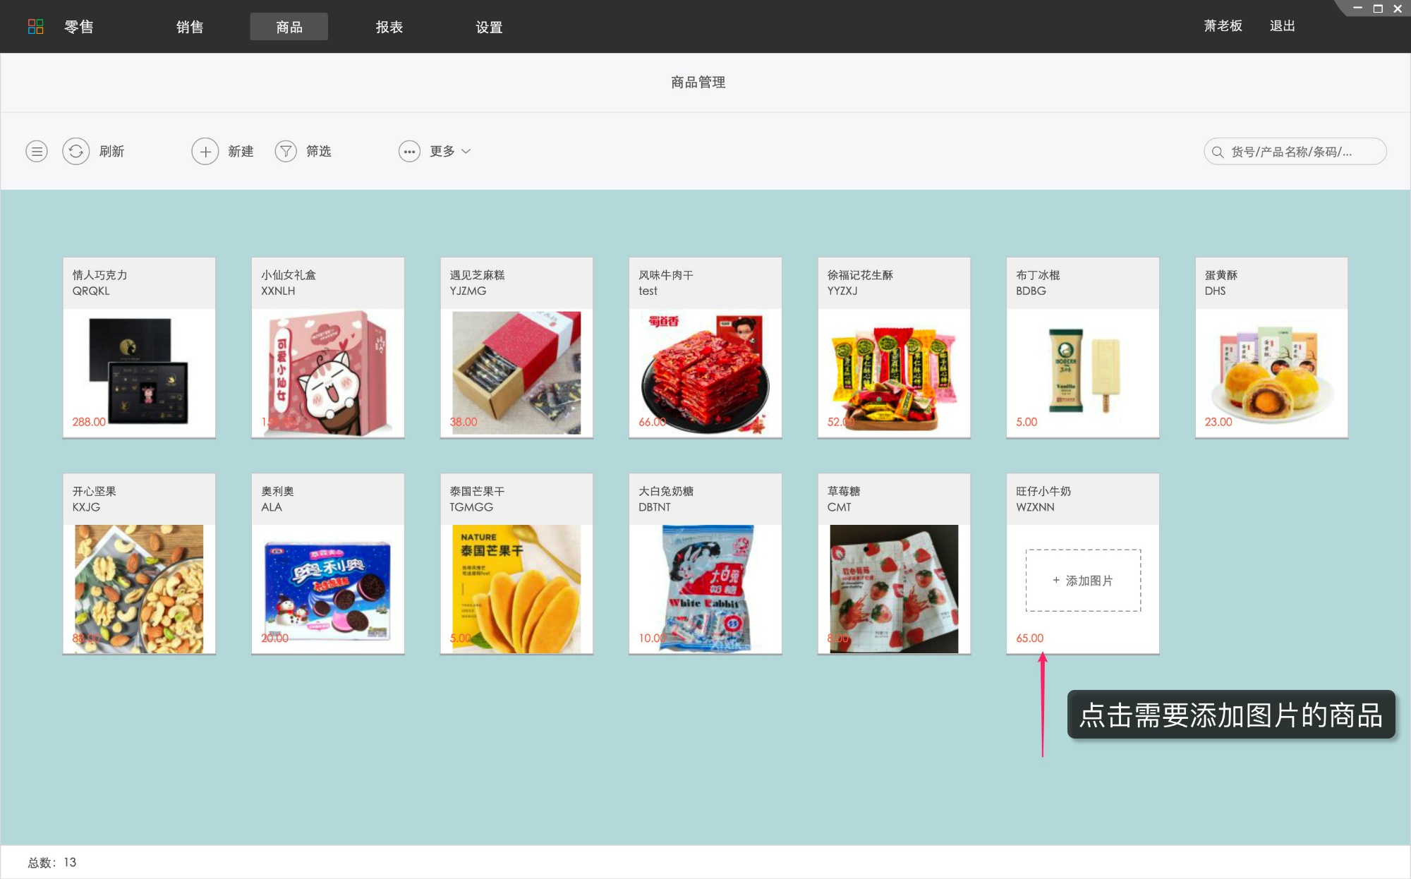The width and height of the screenshot is (1411, 879).
Task: Click the user name 萧老板
Action: coord(1222,25)
